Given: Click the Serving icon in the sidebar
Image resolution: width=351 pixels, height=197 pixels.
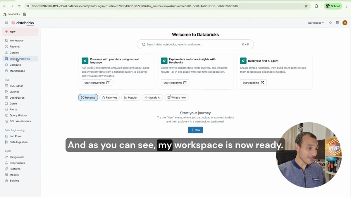Looking at the screenshot, I should click(7, 181).
